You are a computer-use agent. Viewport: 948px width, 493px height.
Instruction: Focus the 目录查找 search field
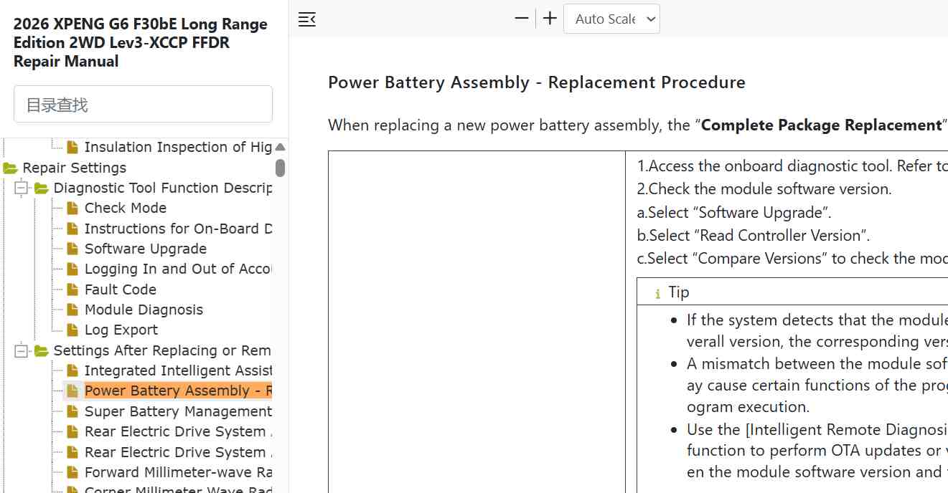pos(143,105)
